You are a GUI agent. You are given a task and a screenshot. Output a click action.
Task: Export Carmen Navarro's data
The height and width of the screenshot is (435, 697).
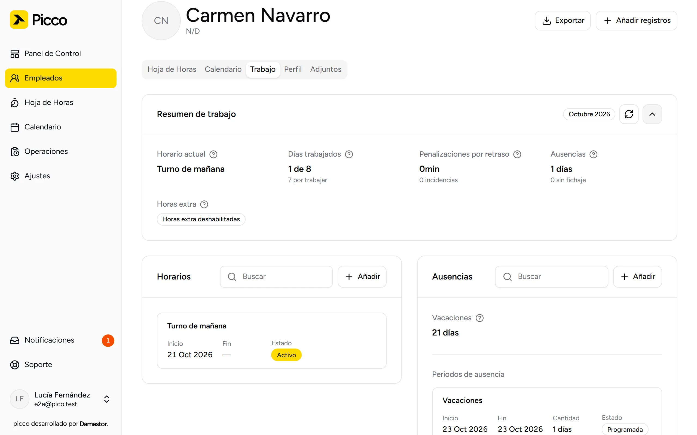coord(563,20)
